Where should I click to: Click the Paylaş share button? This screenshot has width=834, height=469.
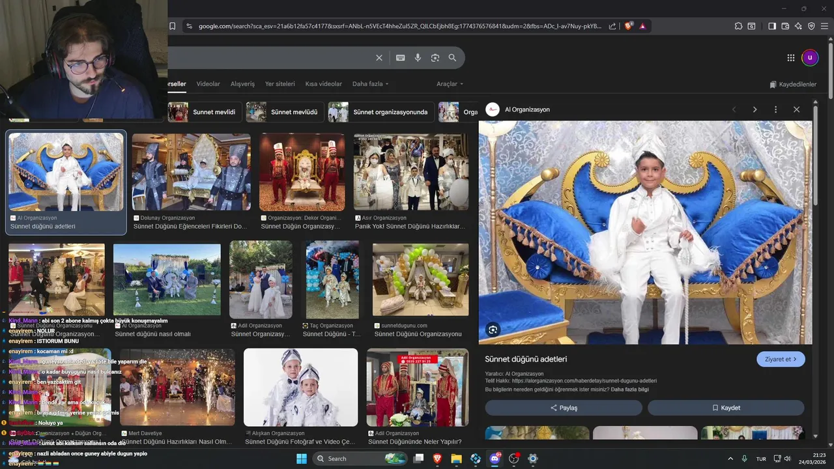(x=564, y=408)
